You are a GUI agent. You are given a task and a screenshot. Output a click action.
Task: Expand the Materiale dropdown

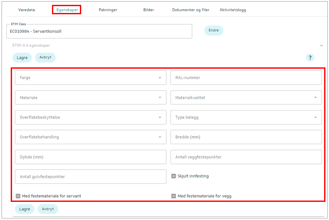[x=91, y=98]
